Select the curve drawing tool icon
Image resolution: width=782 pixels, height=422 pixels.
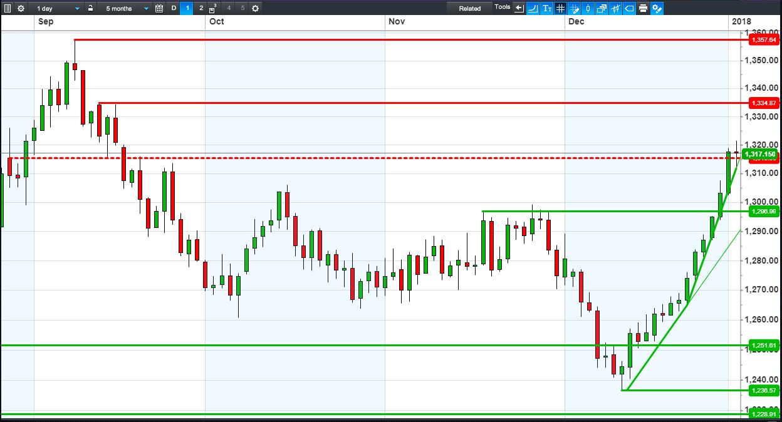533,8
